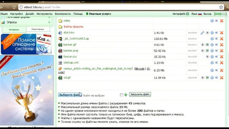Image resolution: width=229 pixels, height=129 pixels.
Task: Delete the video folder
Action: (x=222, y=21)
